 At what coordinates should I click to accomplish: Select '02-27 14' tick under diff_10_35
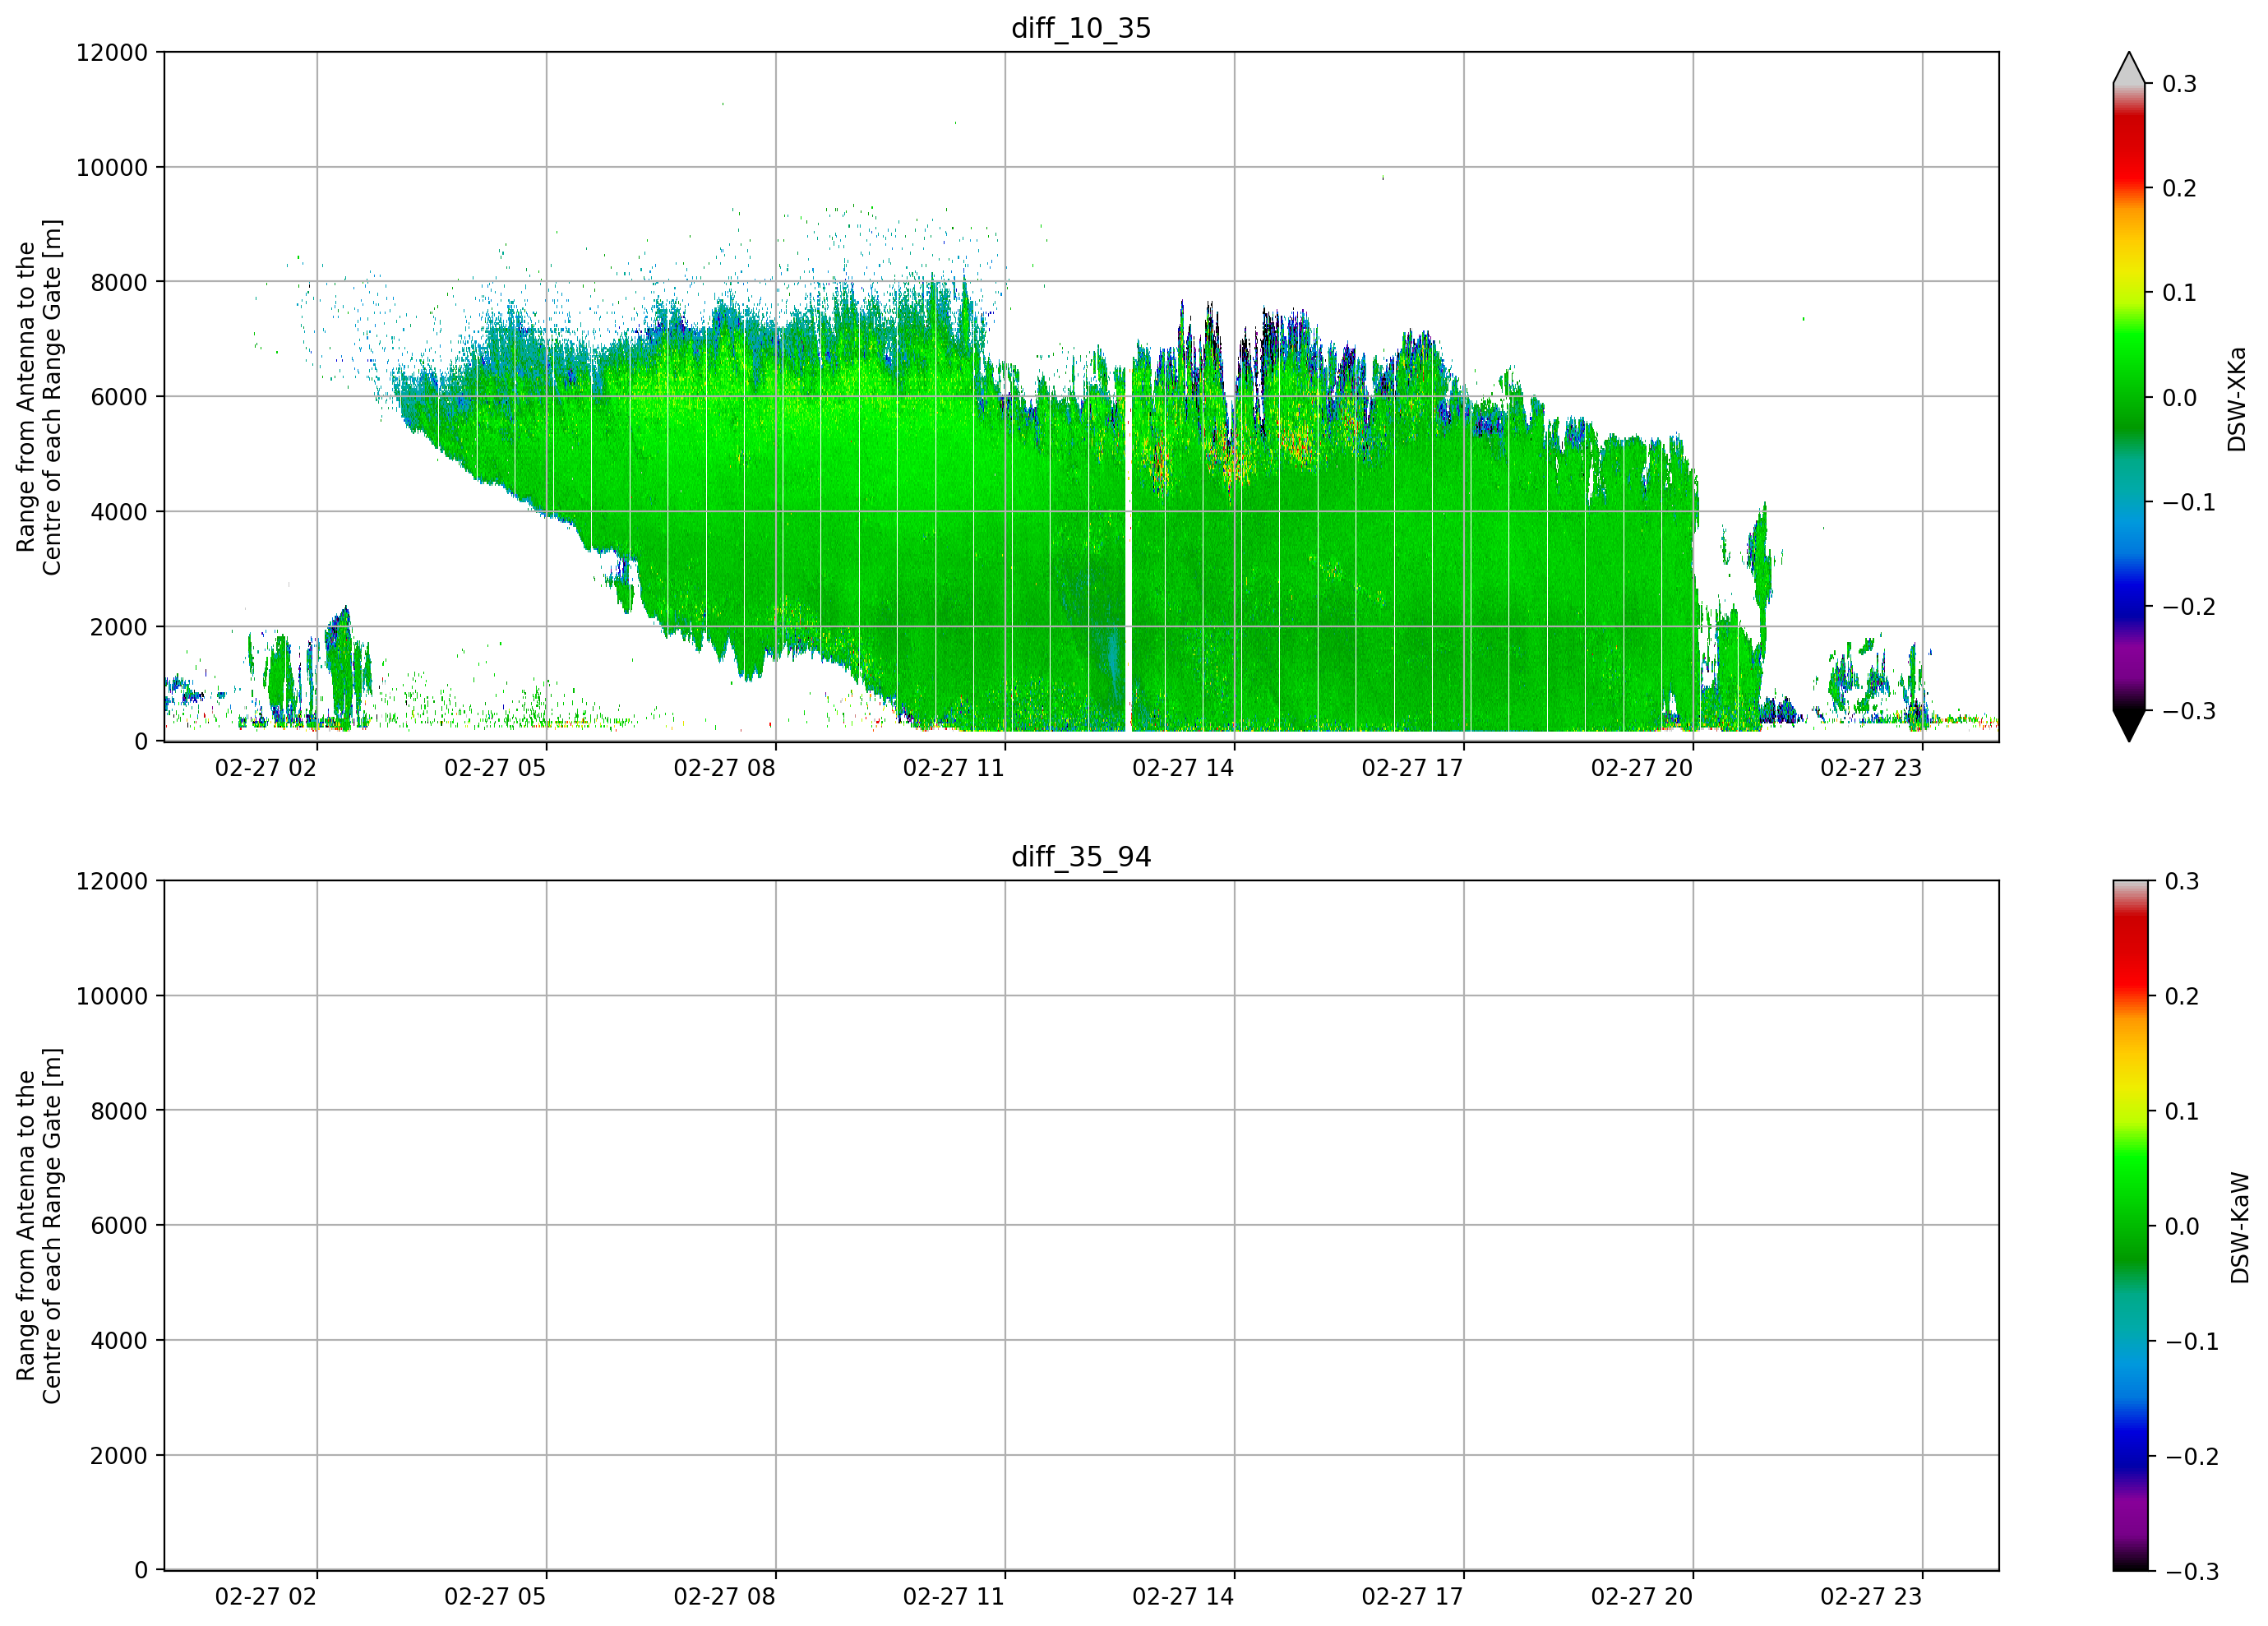pos(1183,768)
